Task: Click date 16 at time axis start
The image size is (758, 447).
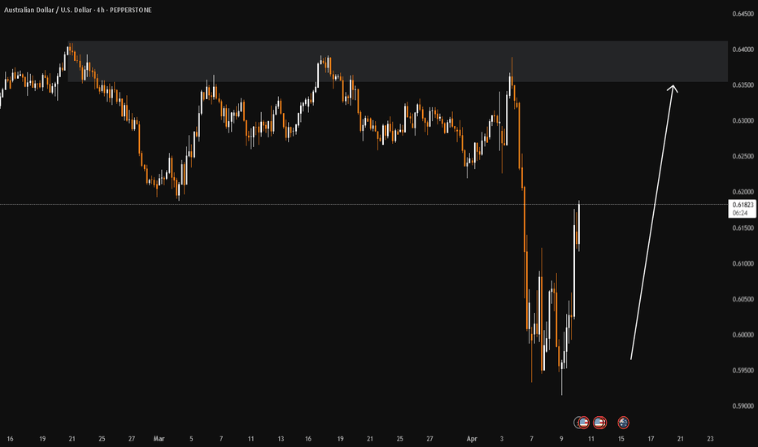Action: coord(10,439)
